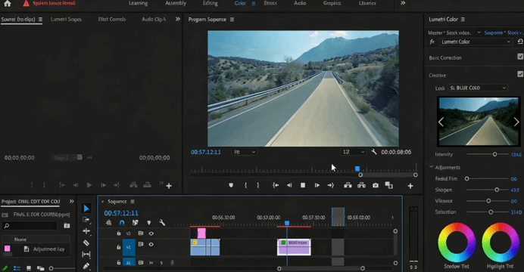524x272 pixels.
Task: Toggle V1 track lock
Action: coord(119,247)
